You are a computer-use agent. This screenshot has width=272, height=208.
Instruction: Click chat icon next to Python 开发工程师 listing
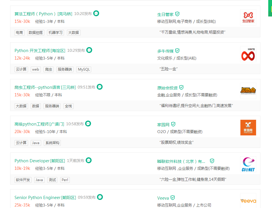coord(89,50)
